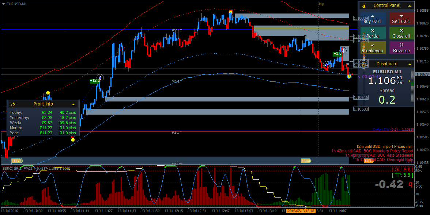Click the Buy 0.01 button

(x=373, y=18)
